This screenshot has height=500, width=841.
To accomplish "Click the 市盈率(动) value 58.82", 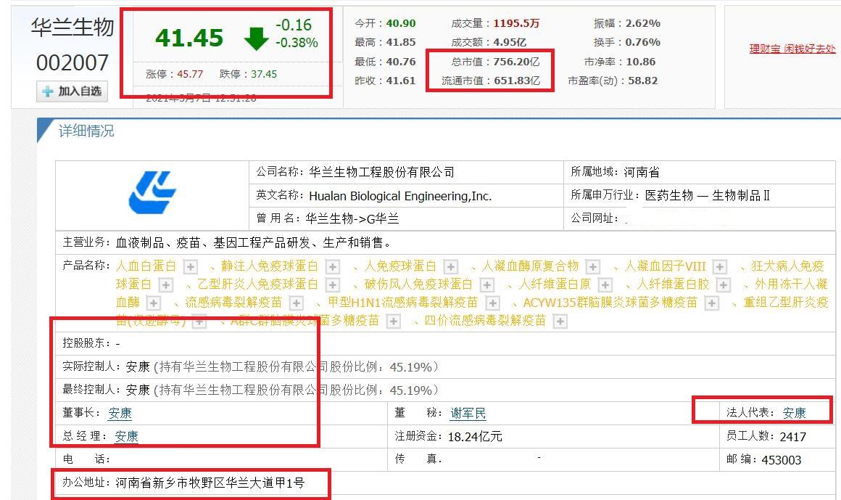I will pos(642,81).
